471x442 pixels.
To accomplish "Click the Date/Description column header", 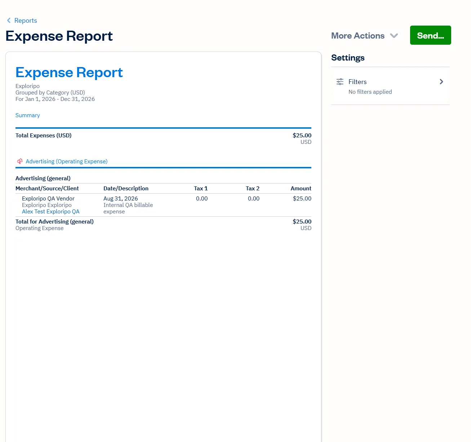I will point(126,189).
